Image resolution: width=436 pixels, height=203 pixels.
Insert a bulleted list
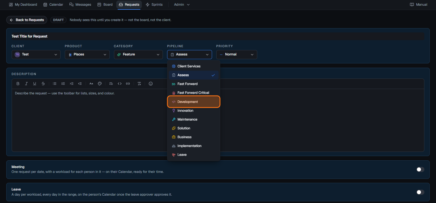(x=55, y=84)
